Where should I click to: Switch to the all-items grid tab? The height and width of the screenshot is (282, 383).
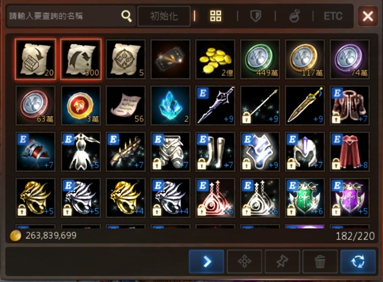point(216,16)
